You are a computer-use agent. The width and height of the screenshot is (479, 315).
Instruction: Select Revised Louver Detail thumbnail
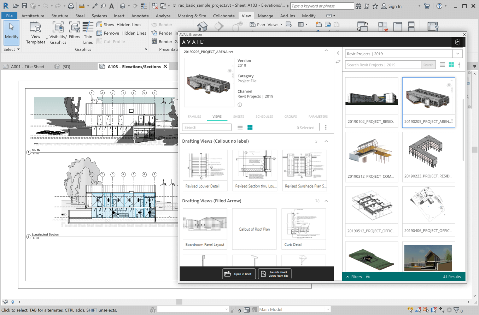(205, 171)
